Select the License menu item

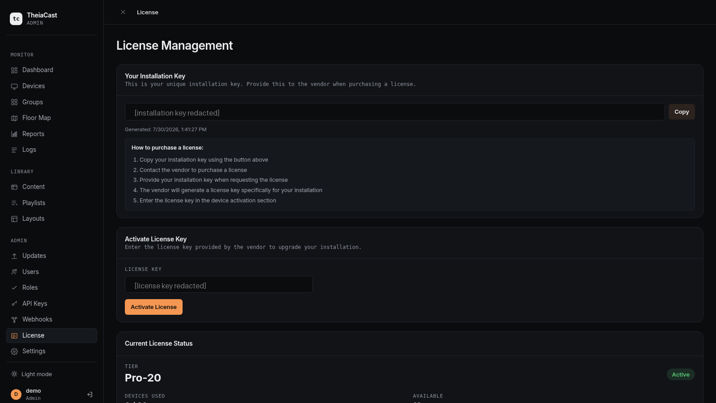51,335
